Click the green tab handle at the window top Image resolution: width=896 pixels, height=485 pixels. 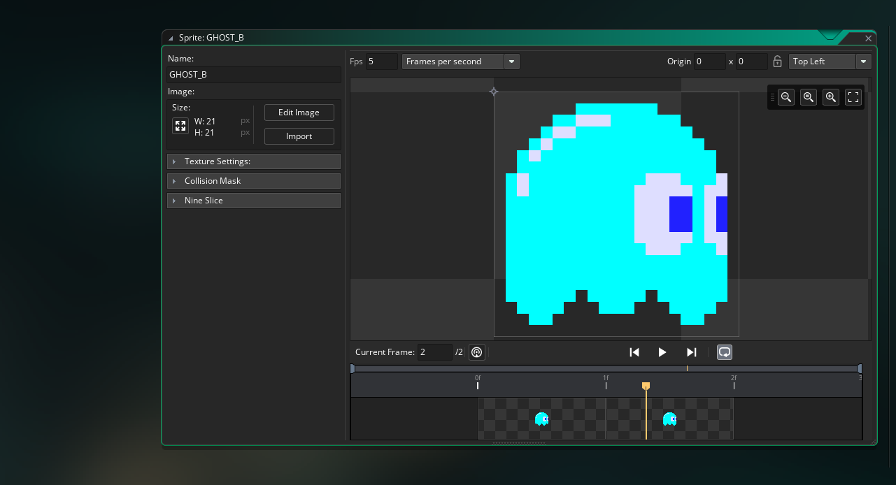(x=830, y=34)
